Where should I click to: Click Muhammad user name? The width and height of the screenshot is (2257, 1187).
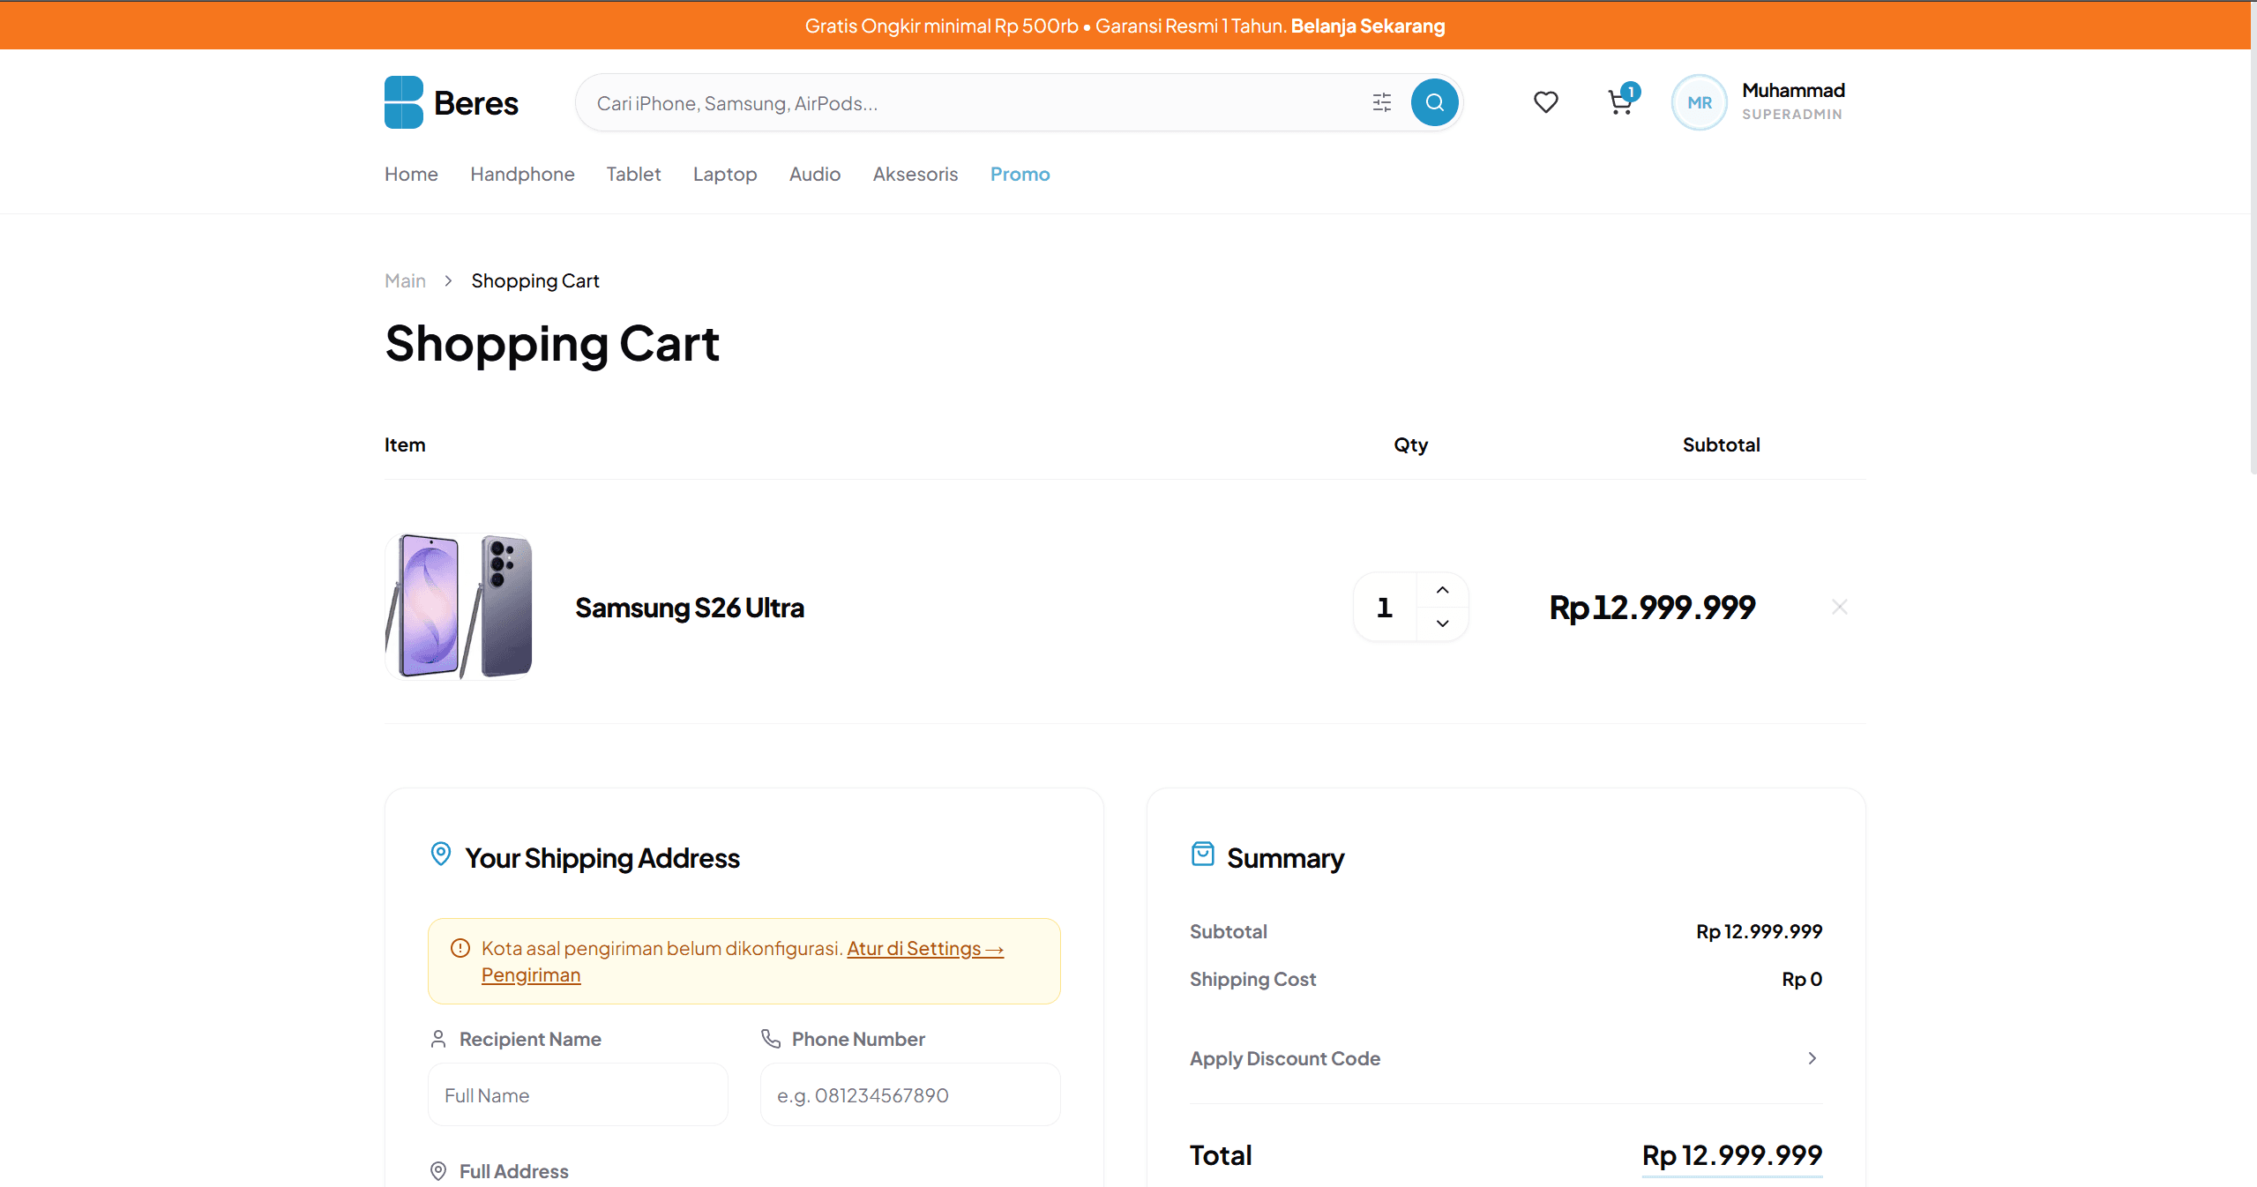[1793, 90]
